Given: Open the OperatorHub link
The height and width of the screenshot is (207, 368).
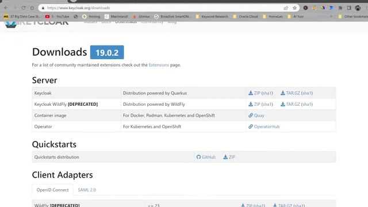Looking at the screenshot, I should (264, 126).
